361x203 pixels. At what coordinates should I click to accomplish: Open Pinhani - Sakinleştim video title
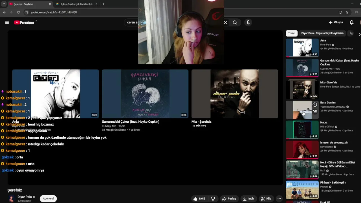coord(333,182)
